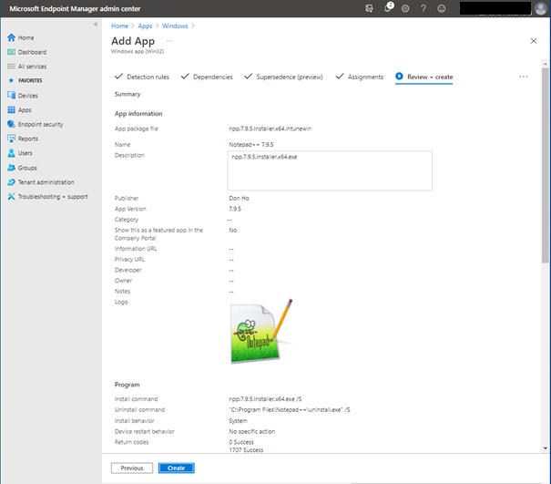Click the npp.7.9.5.Installer.x64.intunewin file name
This screenshot has width=551, height=484.
click(x=270, y=129)
